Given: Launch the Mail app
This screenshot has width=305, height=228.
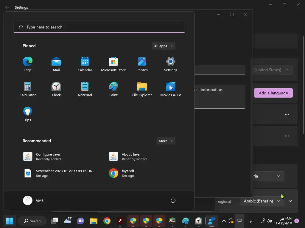Looking at the screenshot, I should click(56, 64).
